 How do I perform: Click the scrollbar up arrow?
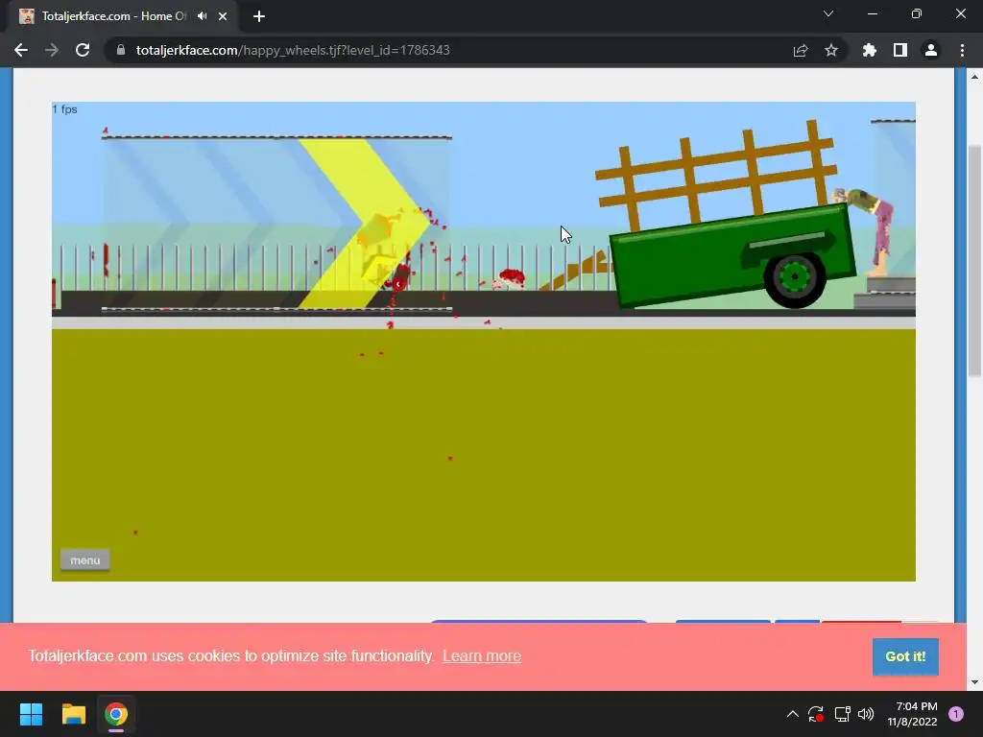point(974,77)
